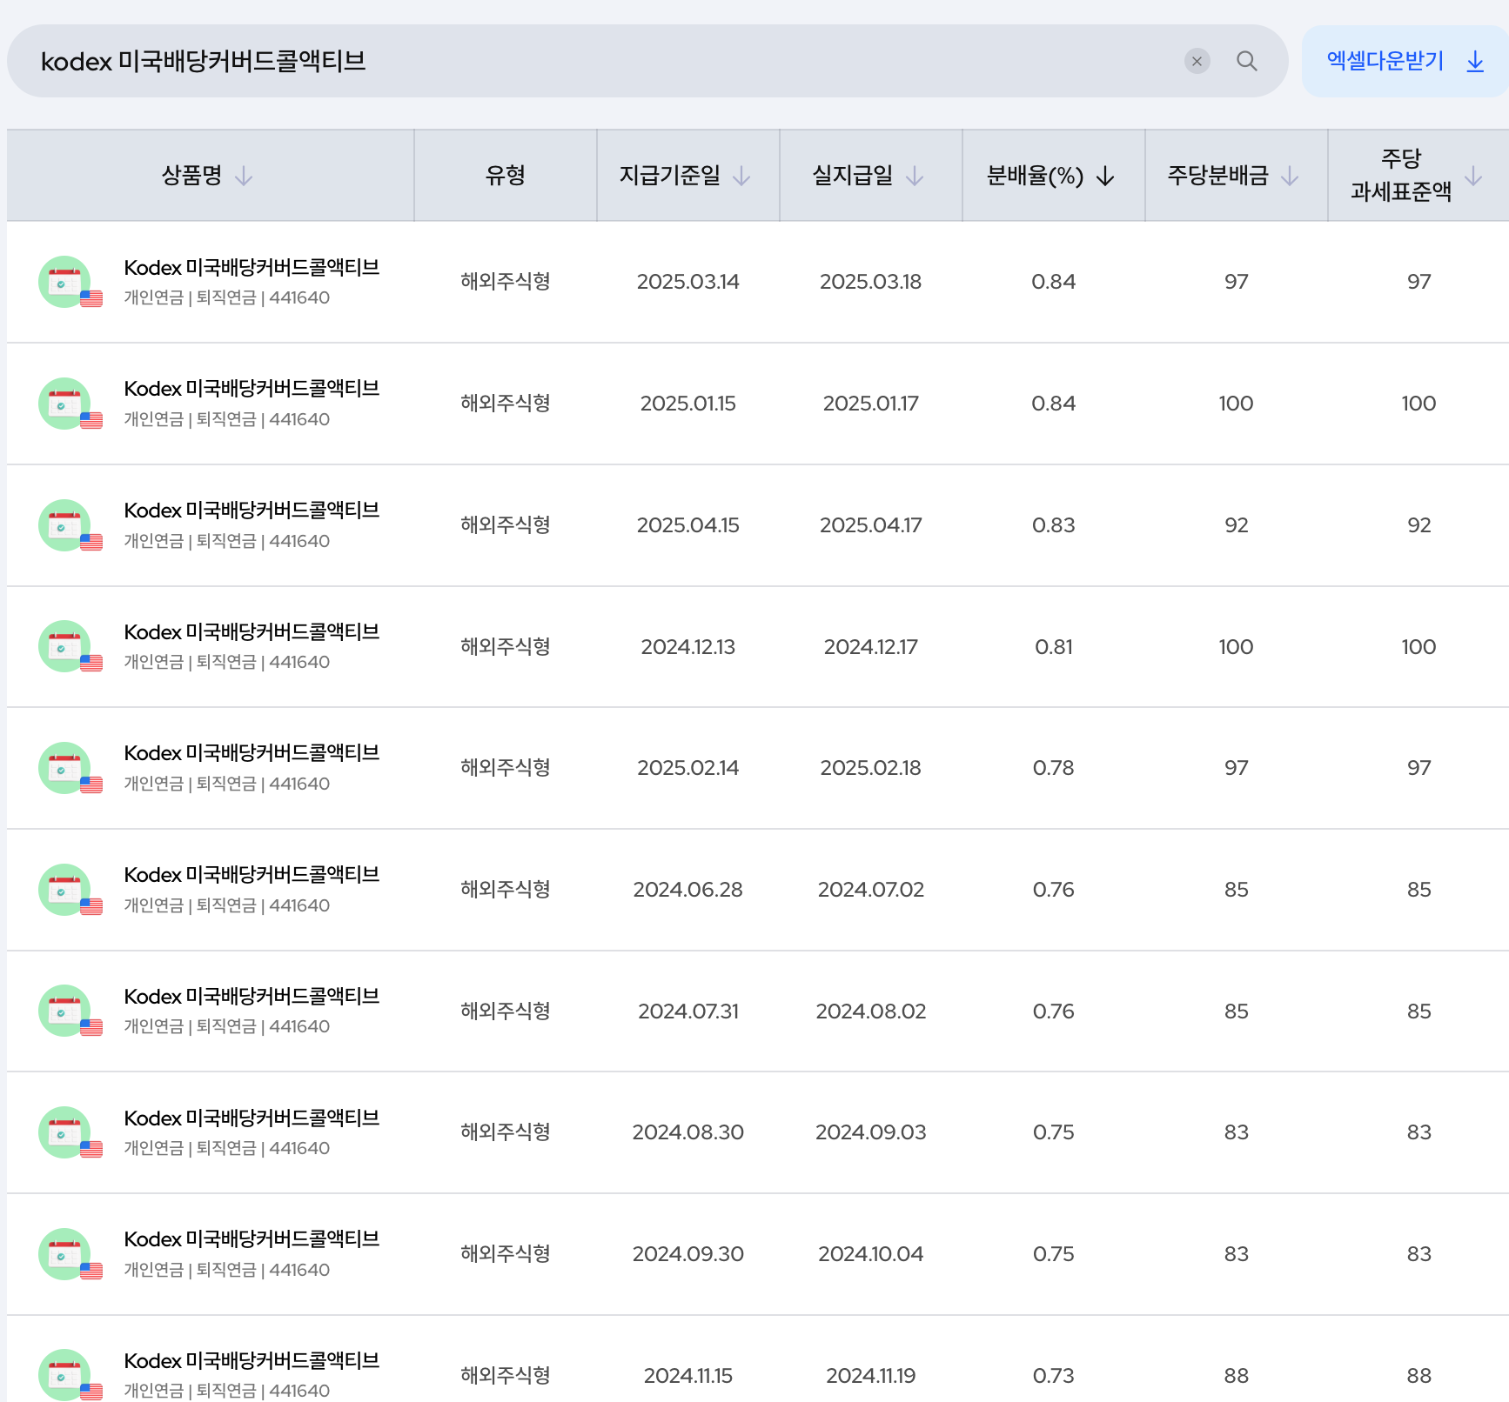Sort by 지급기준일 column arrow
Image resolution: width=1509 pixels, height=1402 pixels.
[741, 177]
